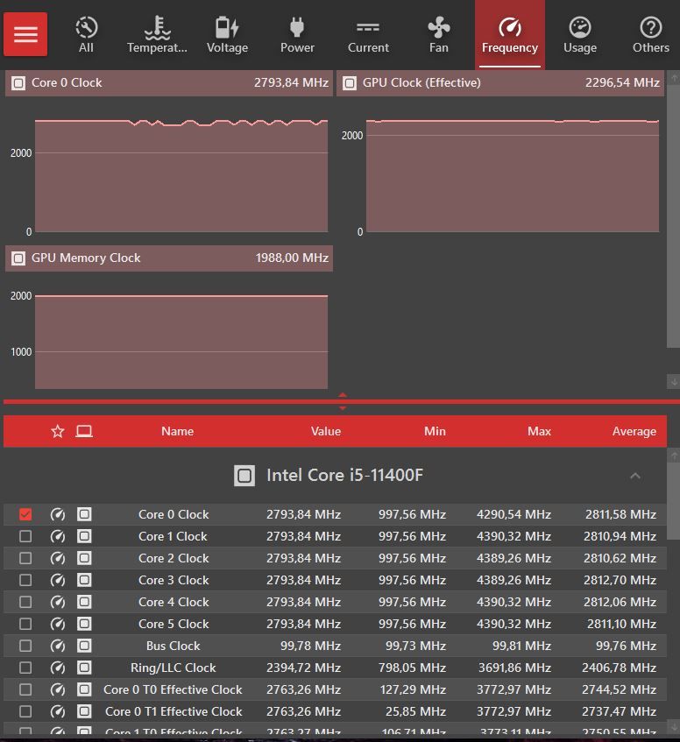Click the gauge icon on Core 5 Clock row
Viewport: 680px width, 742px height.
tap(58, 624)
